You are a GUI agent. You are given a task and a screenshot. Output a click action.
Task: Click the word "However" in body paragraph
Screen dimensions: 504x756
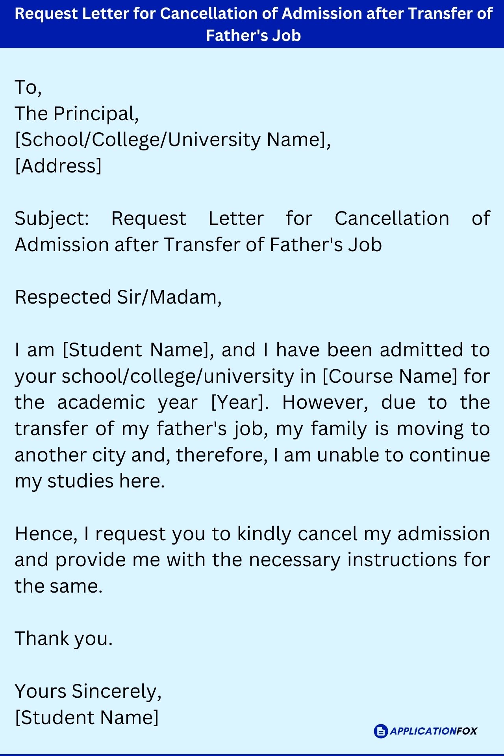pos(325,402)
